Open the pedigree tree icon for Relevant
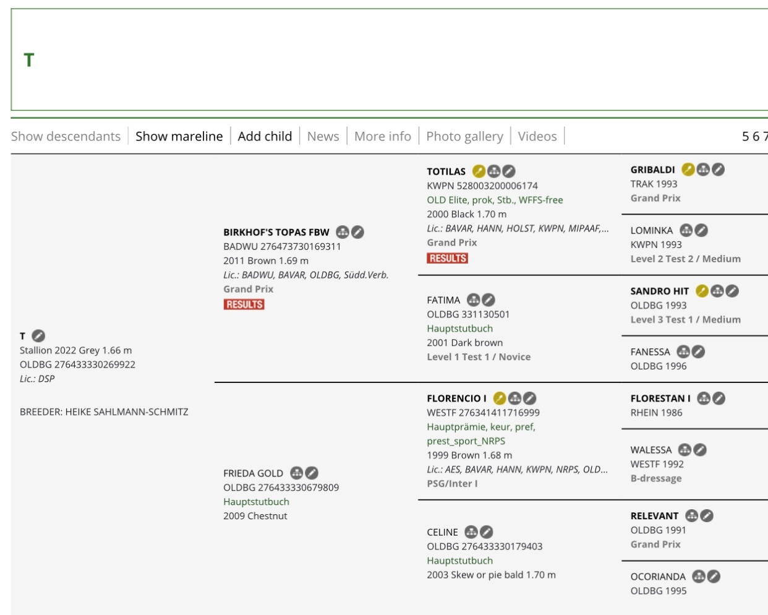768x615 pixels. [692, 515]
